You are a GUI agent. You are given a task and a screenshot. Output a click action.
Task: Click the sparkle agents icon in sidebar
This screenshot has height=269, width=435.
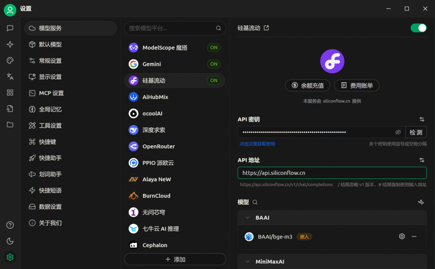click(10, 44)
